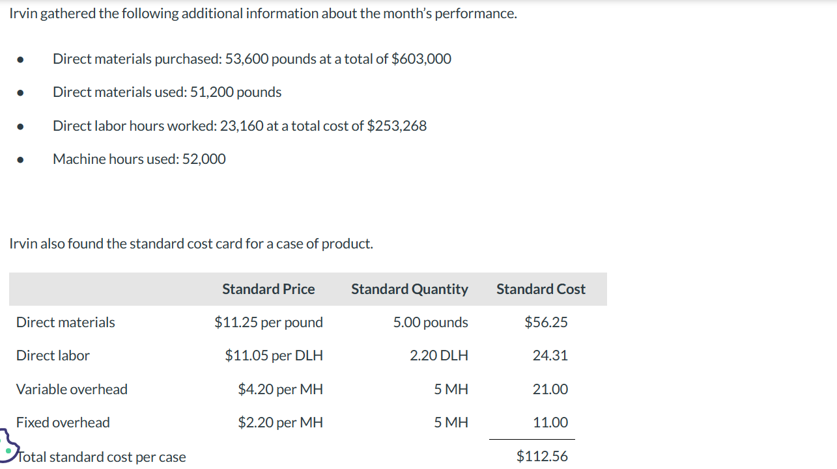
Task: Click the $112.56 total cost value
Action: click(x=542, y=457)
